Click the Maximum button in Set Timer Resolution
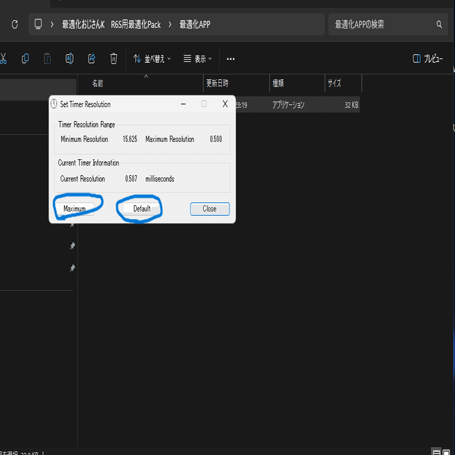455x455 pixels. 74,209
